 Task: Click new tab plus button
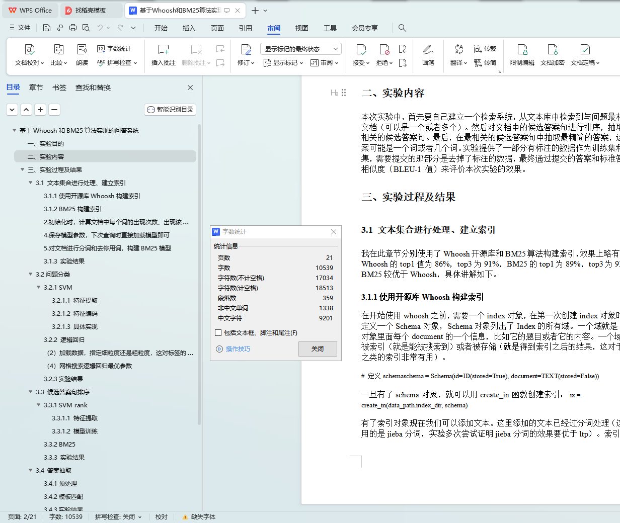tap(255, 10)
